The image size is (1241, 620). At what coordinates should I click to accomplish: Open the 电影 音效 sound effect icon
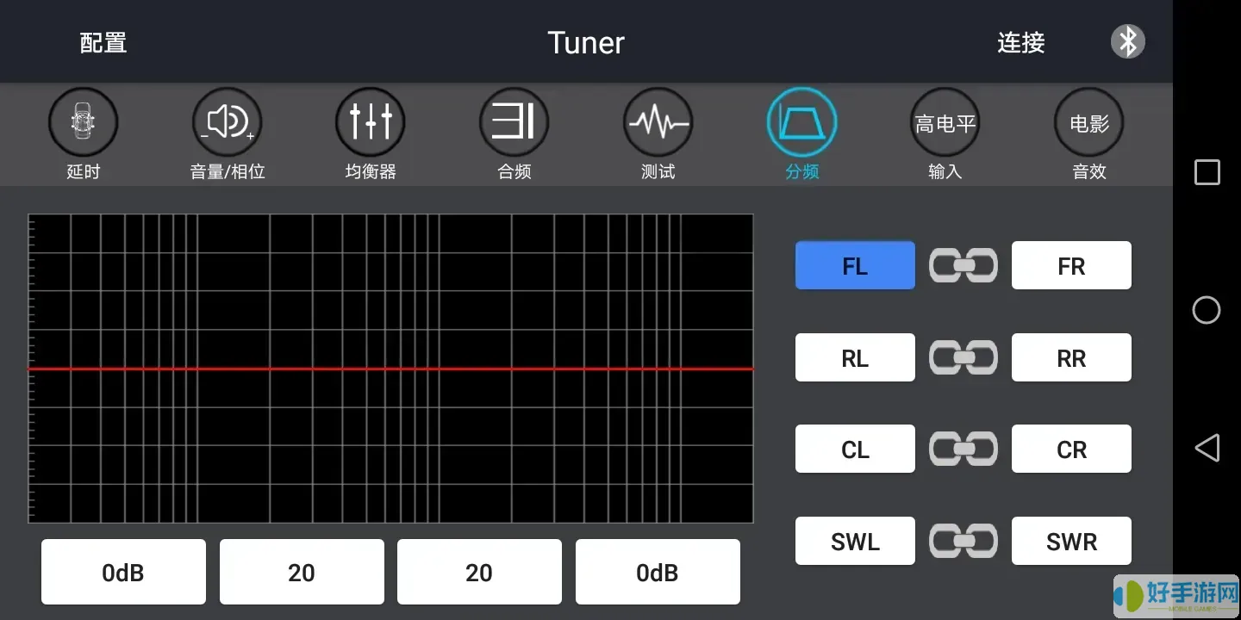click(x=1089, y=123)
